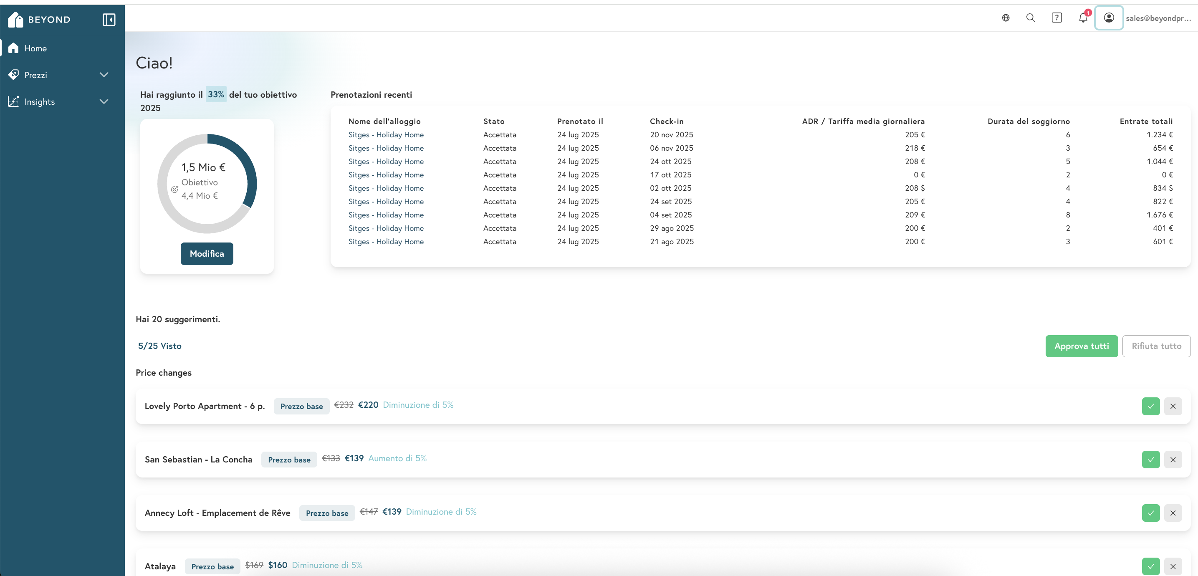Approve San Sebastian - La Concha suggestion

[1150, 459]
